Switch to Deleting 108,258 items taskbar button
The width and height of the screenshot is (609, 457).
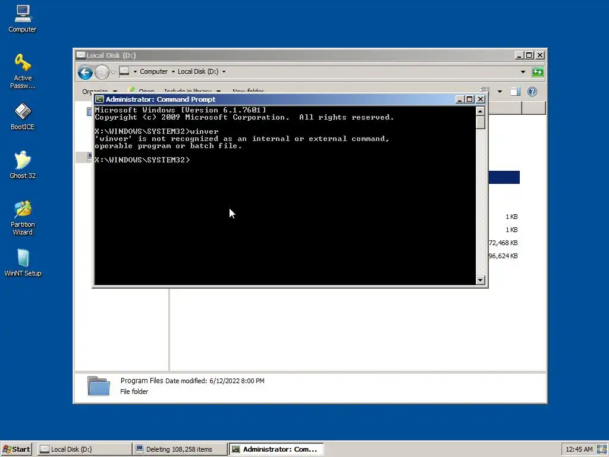[x=180, y=449]
